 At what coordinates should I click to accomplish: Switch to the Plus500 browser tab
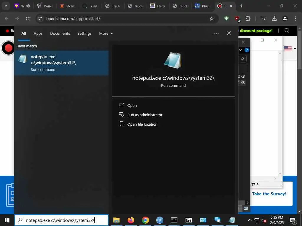point(203,6)
